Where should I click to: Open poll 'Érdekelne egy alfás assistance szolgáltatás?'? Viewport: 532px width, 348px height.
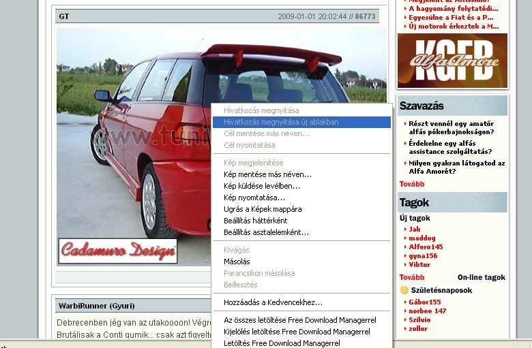click(x=450, y=147)
